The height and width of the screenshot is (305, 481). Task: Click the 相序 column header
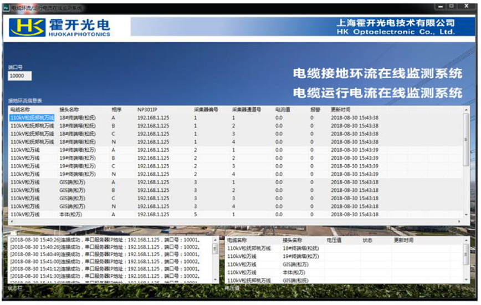coord(116,110)
